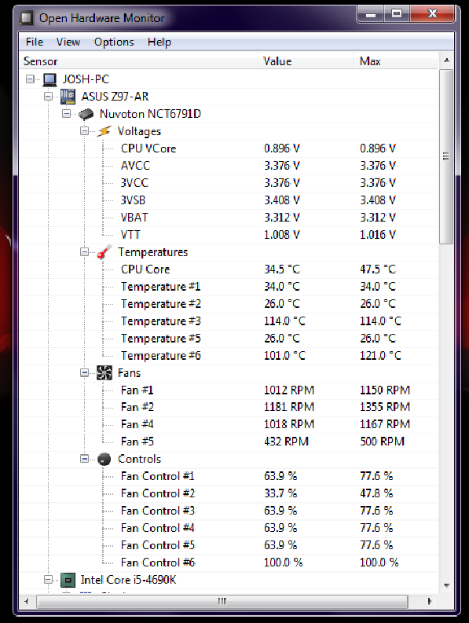Click the Controls sphere icon

pos(104,459)
